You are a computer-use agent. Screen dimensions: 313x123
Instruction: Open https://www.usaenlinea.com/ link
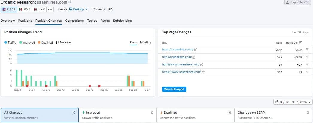(181, 72)
